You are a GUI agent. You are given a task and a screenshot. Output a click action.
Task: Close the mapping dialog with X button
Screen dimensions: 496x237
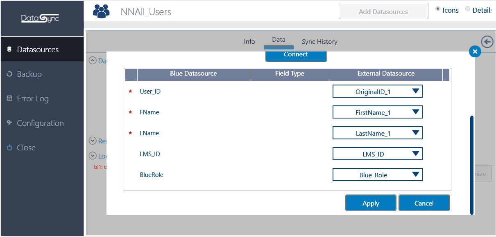[475, 51]
